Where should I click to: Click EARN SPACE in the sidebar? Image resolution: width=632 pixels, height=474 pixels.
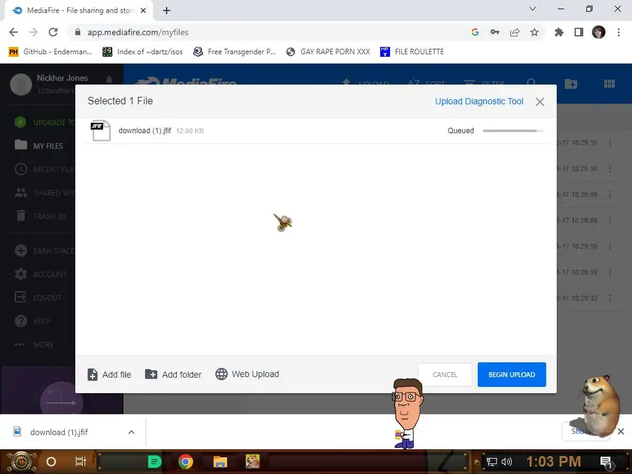pos(44,251)
